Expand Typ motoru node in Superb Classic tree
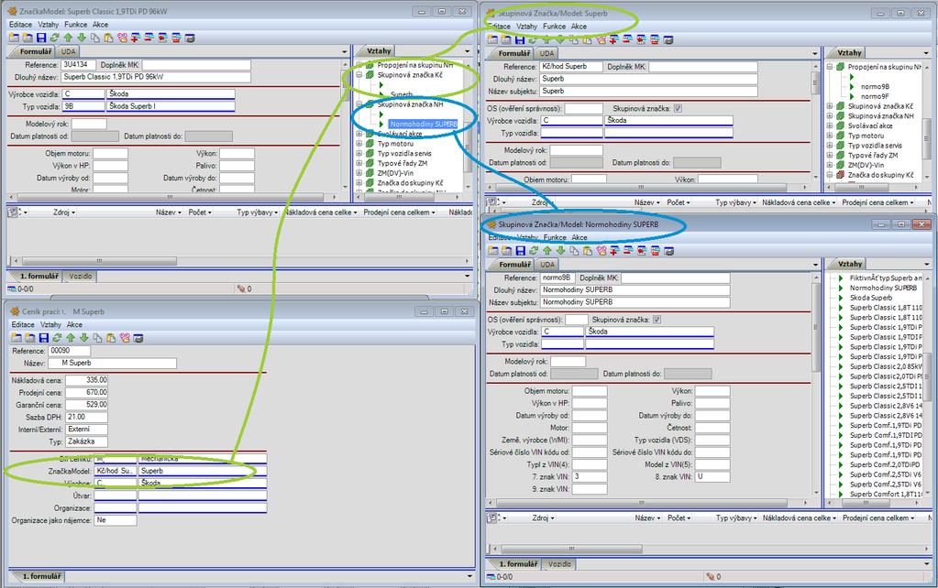 pyautogui.click(x=359, y=144)
